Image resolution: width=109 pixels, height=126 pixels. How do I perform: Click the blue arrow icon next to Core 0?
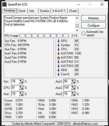coord(59,74)
